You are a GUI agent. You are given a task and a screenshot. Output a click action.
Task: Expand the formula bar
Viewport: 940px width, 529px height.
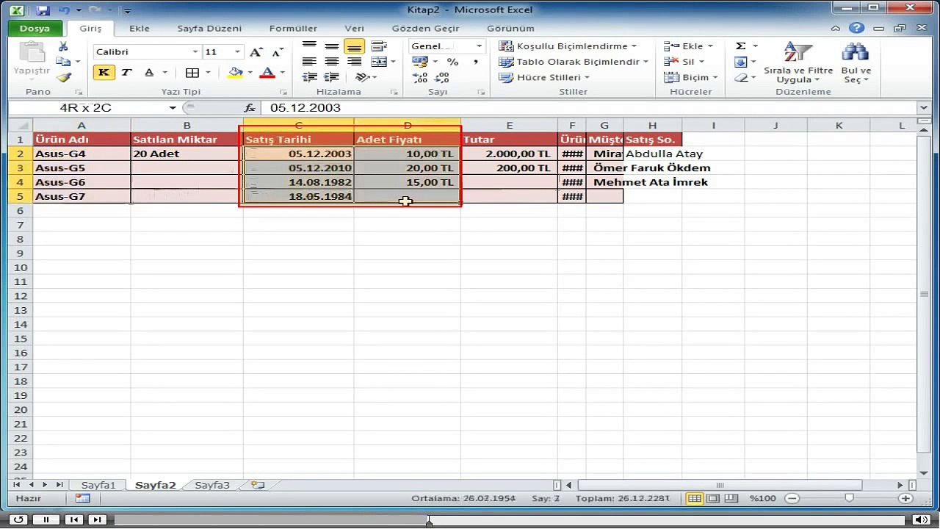click(x=923, y=108)
